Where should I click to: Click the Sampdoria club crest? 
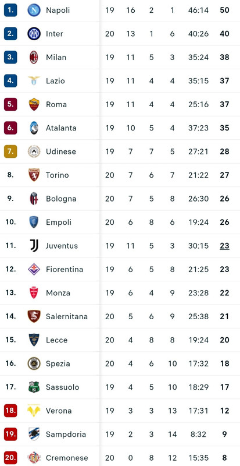[x=34, y=434]
